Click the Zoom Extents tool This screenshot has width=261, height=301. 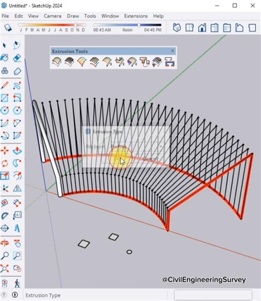click(5, 268)
